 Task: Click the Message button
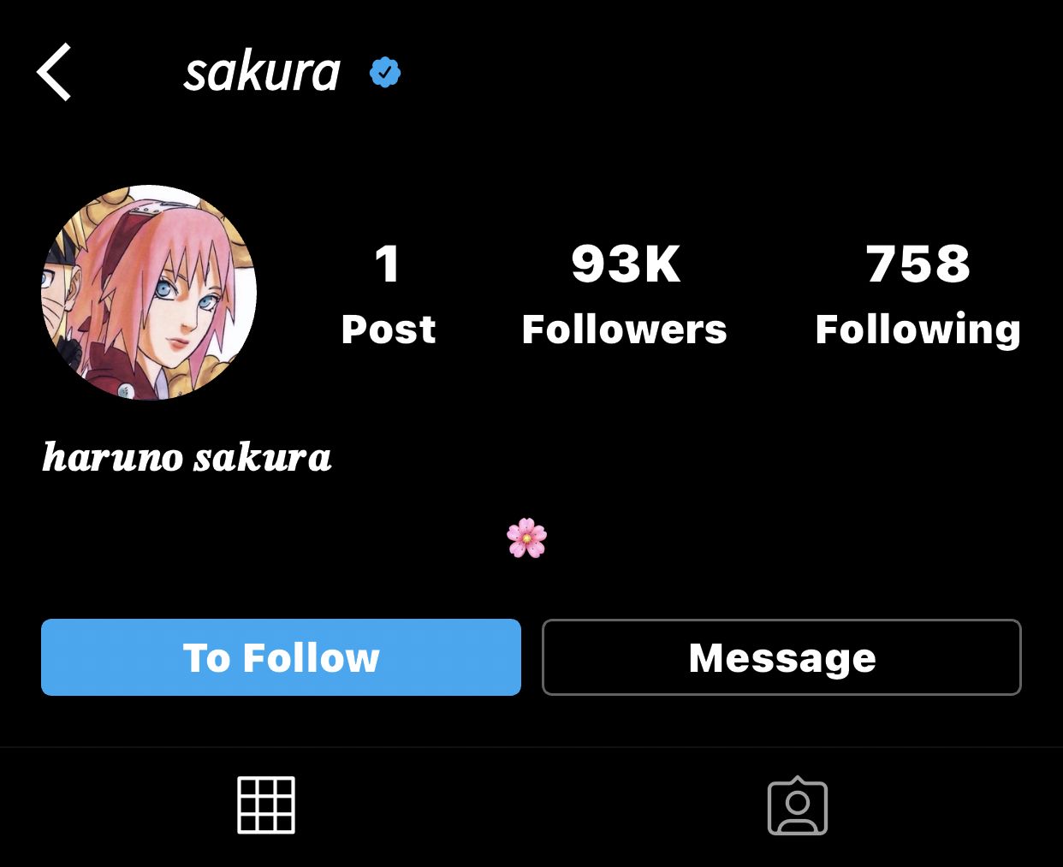781,657
